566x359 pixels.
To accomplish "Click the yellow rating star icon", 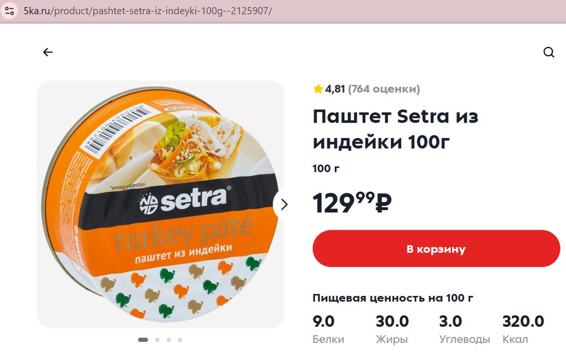I will 318,89.
